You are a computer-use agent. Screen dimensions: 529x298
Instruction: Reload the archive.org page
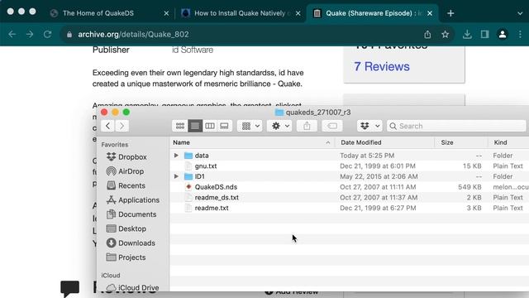(x=48, y=34)
